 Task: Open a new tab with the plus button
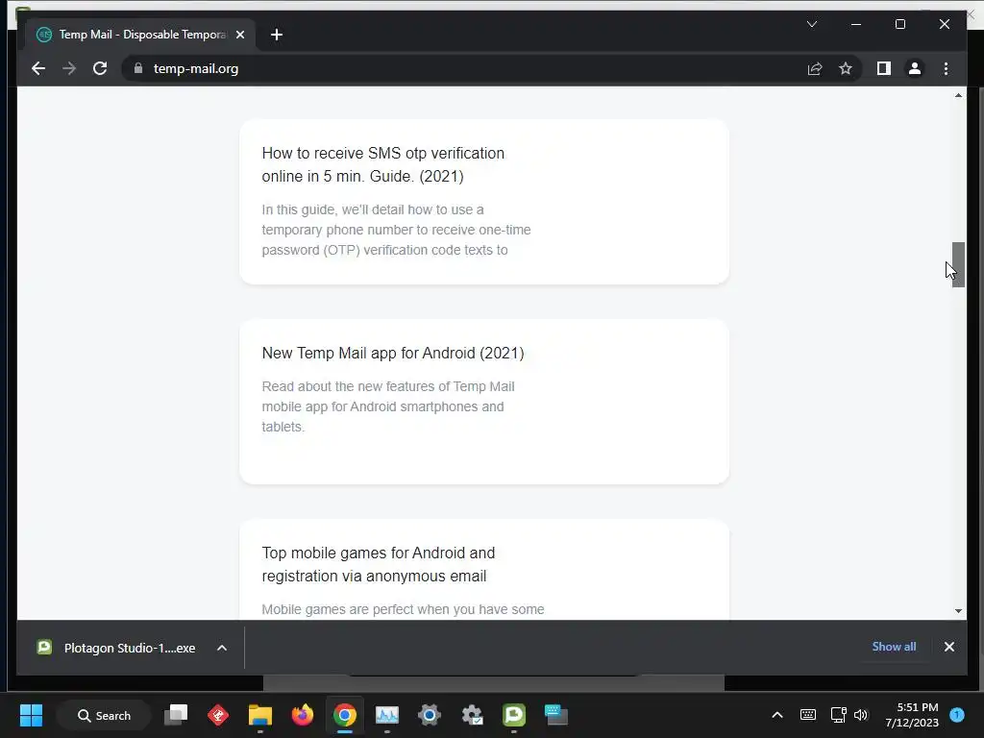pos(277,35)
